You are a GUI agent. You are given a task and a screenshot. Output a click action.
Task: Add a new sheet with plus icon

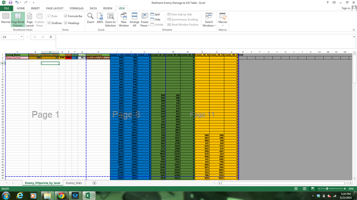point(94,183)
